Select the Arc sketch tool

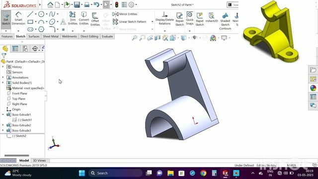(x=41, y=21)
